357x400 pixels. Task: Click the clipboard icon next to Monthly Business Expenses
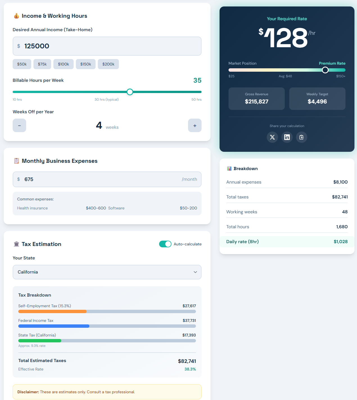(x=17, y=161)
